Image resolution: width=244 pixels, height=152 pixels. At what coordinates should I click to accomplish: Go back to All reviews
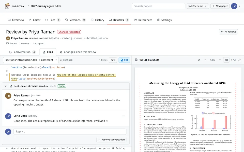click(x=228, y=32)
